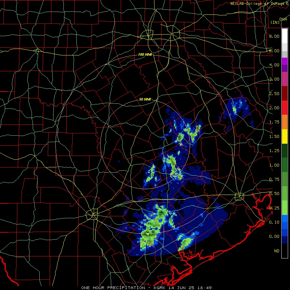290x290 pixels.
Task: Select the 0.10 legend value
Action: click(274, 222)
